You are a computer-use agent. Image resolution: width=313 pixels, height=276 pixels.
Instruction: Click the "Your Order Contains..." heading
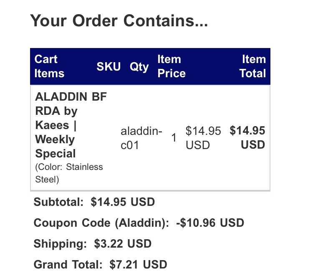click(119, 21)
